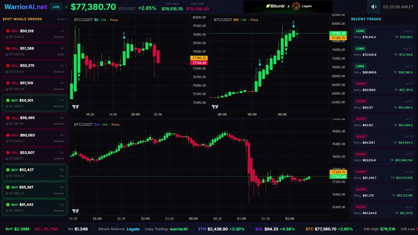Screen dimensions: 418x235
Task: Click the red dot on the SELL $50,128 order
Action: pyautogui.click(x=8, y=31)
